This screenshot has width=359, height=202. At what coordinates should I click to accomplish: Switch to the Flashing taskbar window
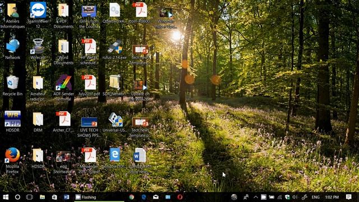[99, 197]
